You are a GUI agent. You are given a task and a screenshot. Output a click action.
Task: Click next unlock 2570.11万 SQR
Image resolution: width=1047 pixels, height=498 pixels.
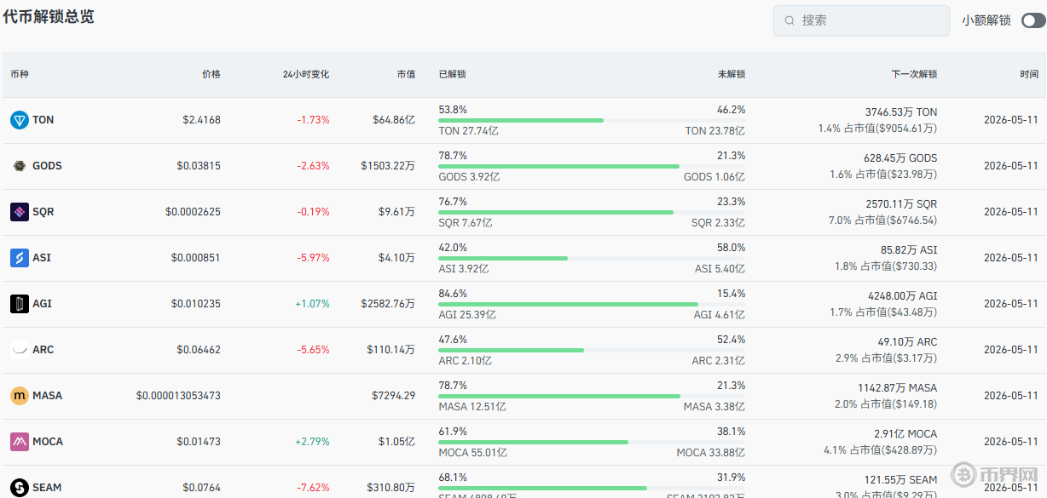point(901,204)
